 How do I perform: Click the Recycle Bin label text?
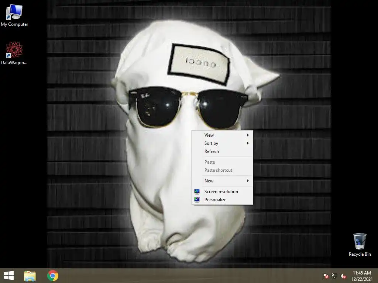click(x=360, y=254)
